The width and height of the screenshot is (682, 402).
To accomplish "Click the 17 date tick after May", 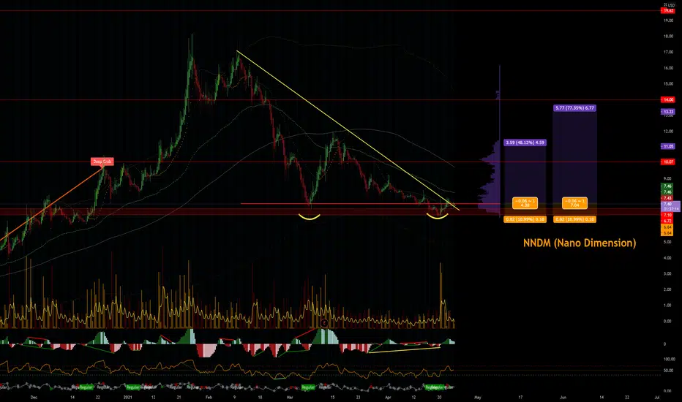I will pyautogui.click(x=520, y=397).
